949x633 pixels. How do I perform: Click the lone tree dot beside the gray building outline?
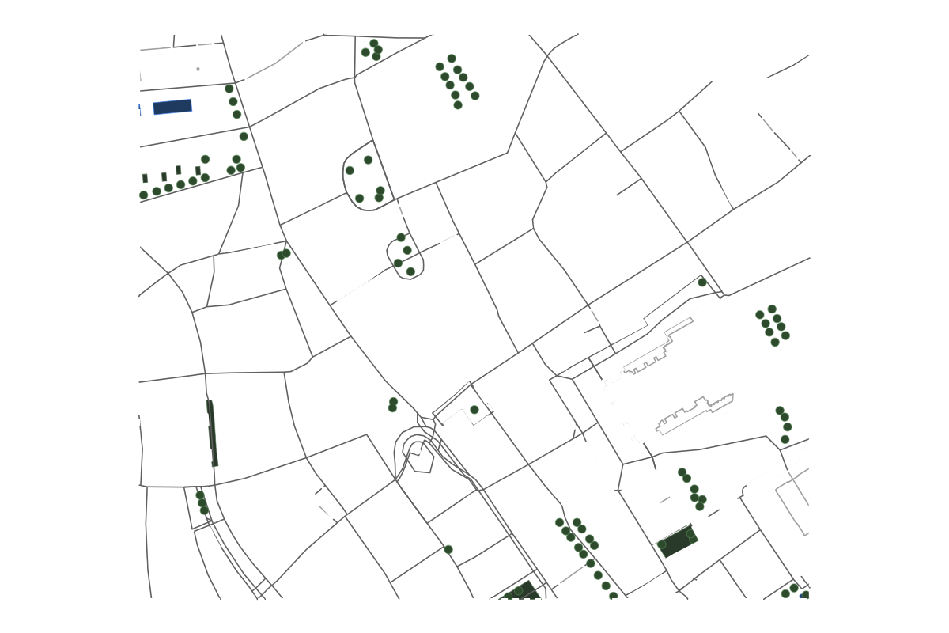475,410
